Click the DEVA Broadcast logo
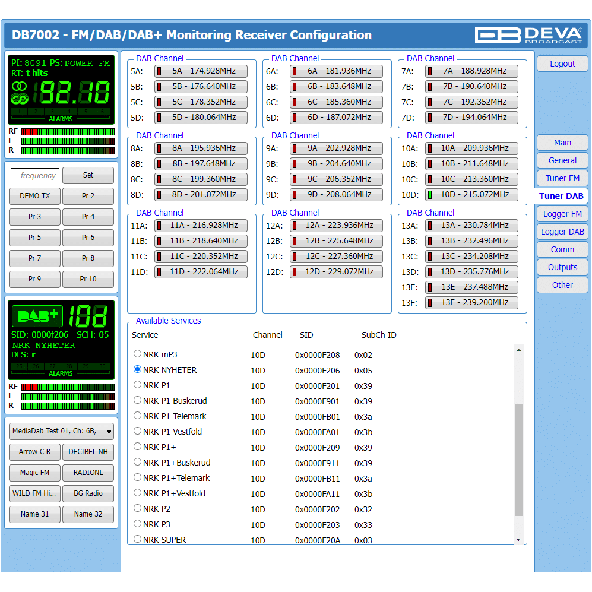 click(x=528, y=35)
